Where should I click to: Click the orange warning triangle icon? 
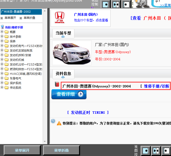click(59, 123)
